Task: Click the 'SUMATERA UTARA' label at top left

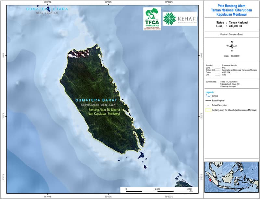Action: point(47,9)
